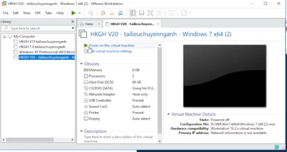Close the Home tab
The image size is (287, 152).
(99, 24)
